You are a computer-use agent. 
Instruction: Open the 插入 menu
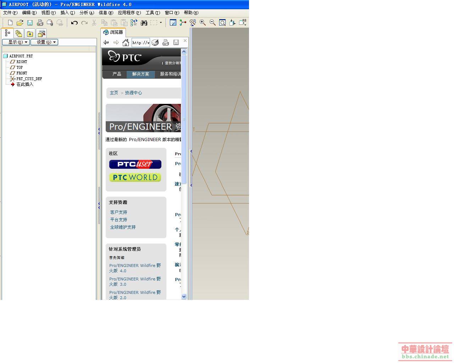click(68, 13)
